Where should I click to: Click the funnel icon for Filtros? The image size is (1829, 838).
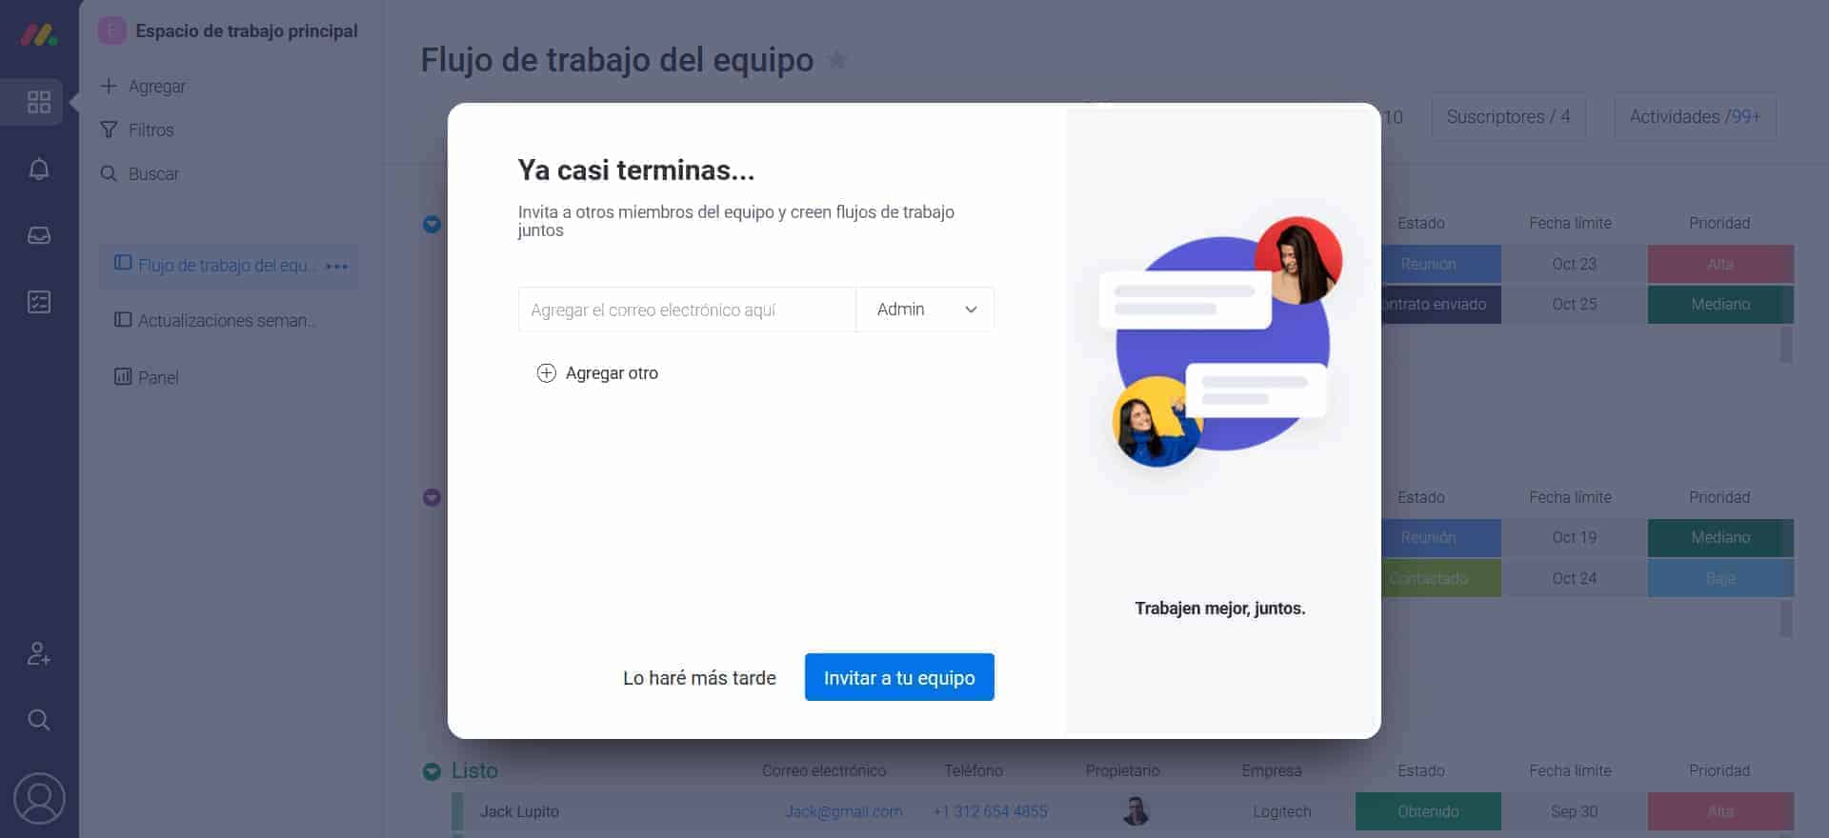[109, 130]
